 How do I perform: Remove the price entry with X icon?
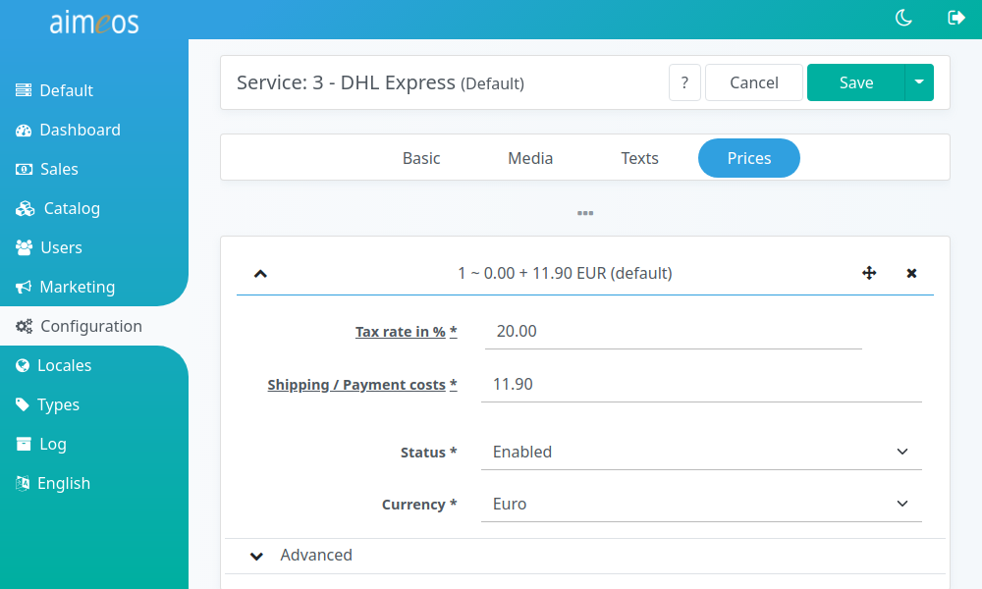click(x=911, y=273)
